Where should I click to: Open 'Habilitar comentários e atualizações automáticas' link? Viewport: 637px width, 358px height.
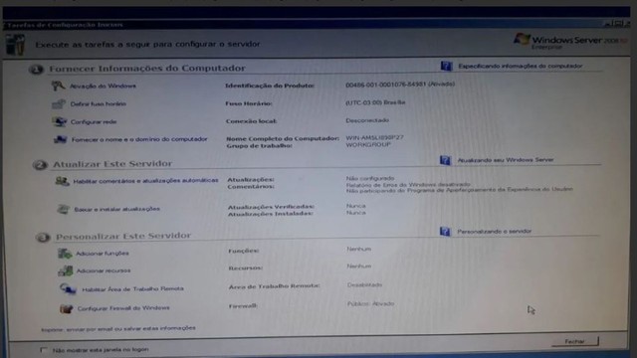[x=145, y=181]
